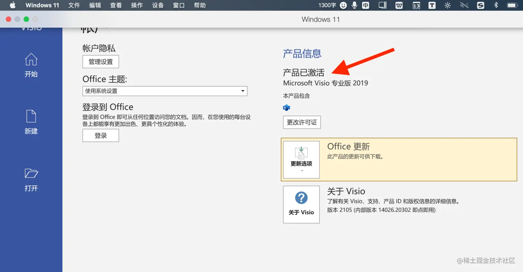The height and width of the screenshot is (272, 523).
Task: Open the 窗口 menu
Action: (179, 5)
